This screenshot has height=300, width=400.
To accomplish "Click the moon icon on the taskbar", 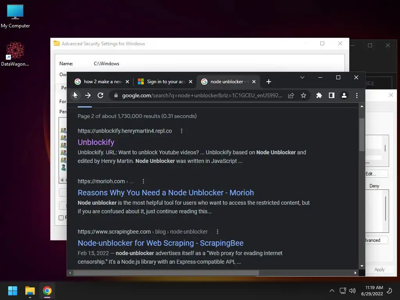I will pos(389,291).
